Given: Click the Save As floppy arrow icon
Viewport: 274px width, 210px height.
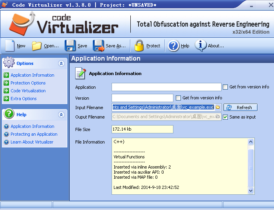Looking at the screenshot, I should [99, 46].
